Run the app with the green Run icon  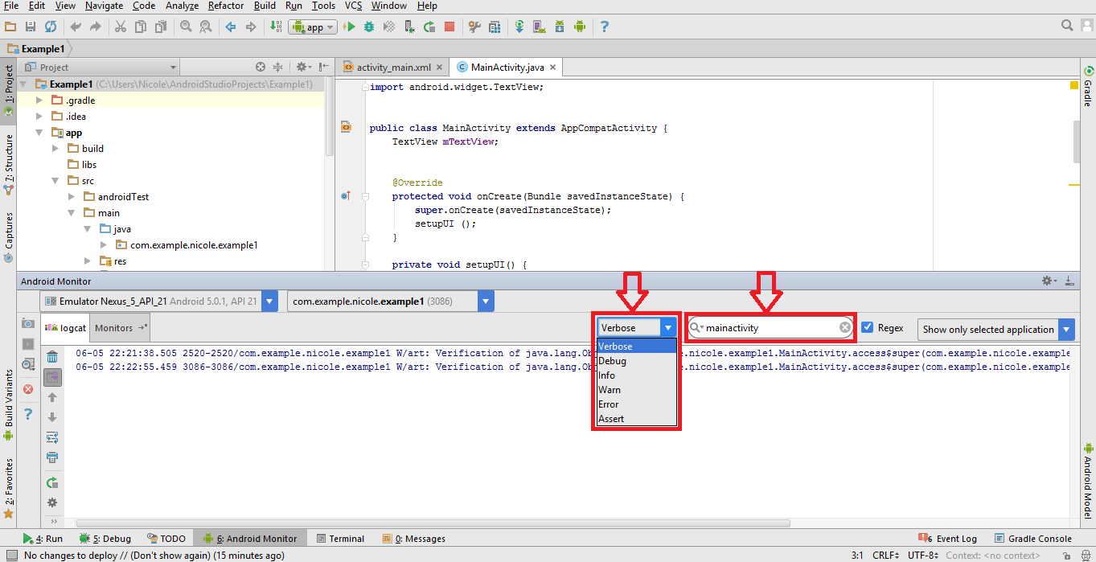tap(350, 26)
